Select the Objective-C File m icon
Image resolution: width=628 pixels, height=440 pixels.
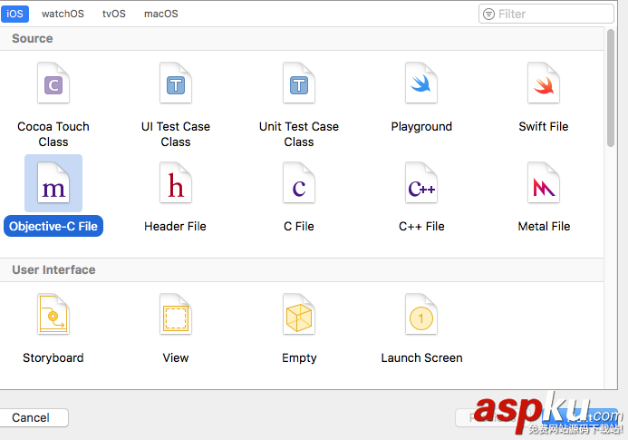click(x=53, y=183)
